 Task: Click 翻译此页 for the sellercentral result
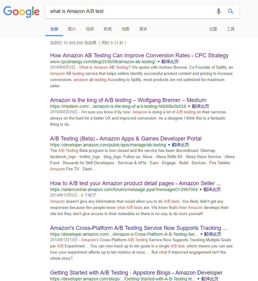point(212,189)
